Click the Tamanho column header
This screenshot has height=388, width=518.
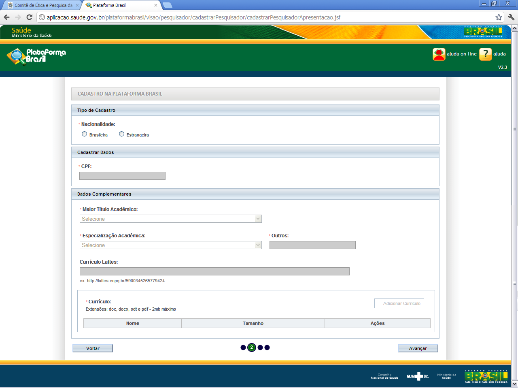(253, 323)
